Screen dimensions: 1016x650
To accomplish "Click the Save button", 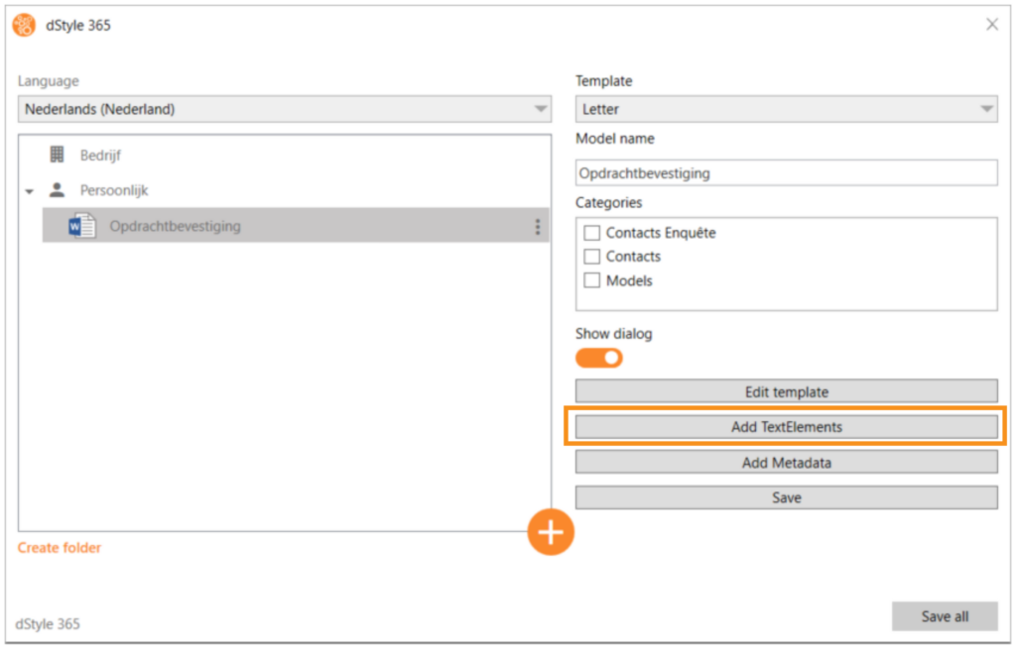I will (x=786, y=497).
